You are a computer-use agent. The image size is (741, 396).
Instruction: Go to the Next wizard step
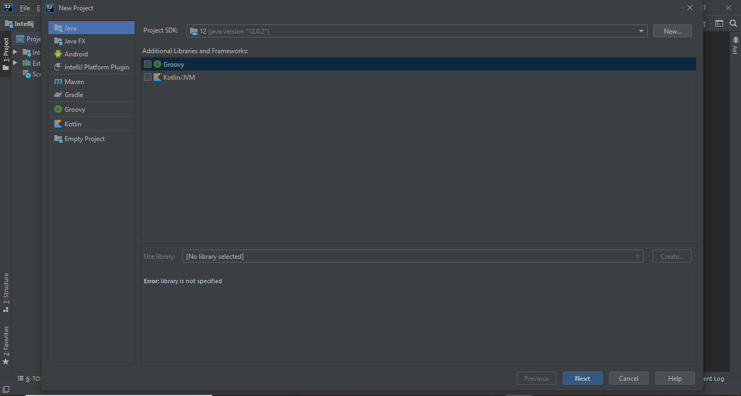[x=582, y=378]
